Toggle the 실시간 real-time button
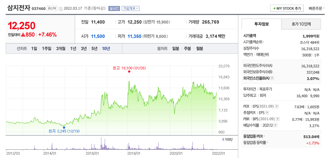The width and height of the screenshot is (332, 158). [x=114, y=8]
